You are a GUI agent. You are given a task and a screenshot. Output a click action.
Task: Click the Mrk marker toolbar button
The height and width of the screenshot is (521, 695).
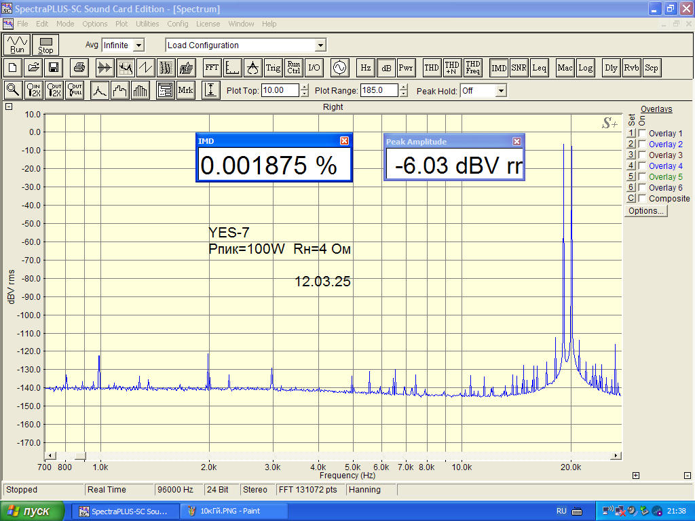[x=185, y=90]
